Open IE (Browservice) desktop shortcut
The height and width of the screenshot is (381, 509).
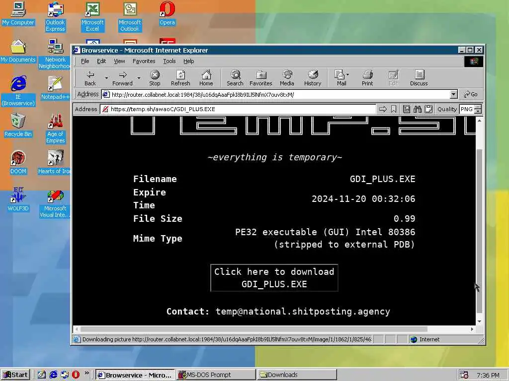[x=18, y=91]
